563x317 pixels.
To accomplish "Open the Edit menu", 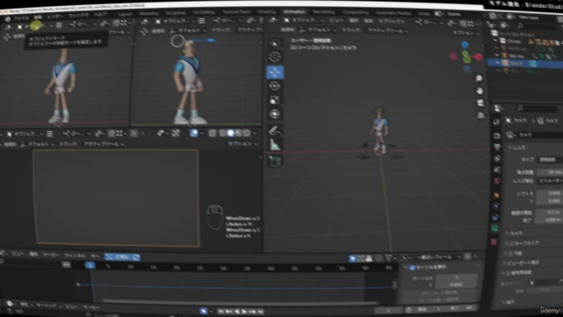I will 38,18.
